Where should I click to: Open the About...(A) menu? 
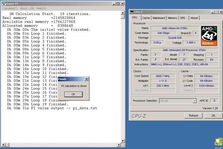pos(27,8)
